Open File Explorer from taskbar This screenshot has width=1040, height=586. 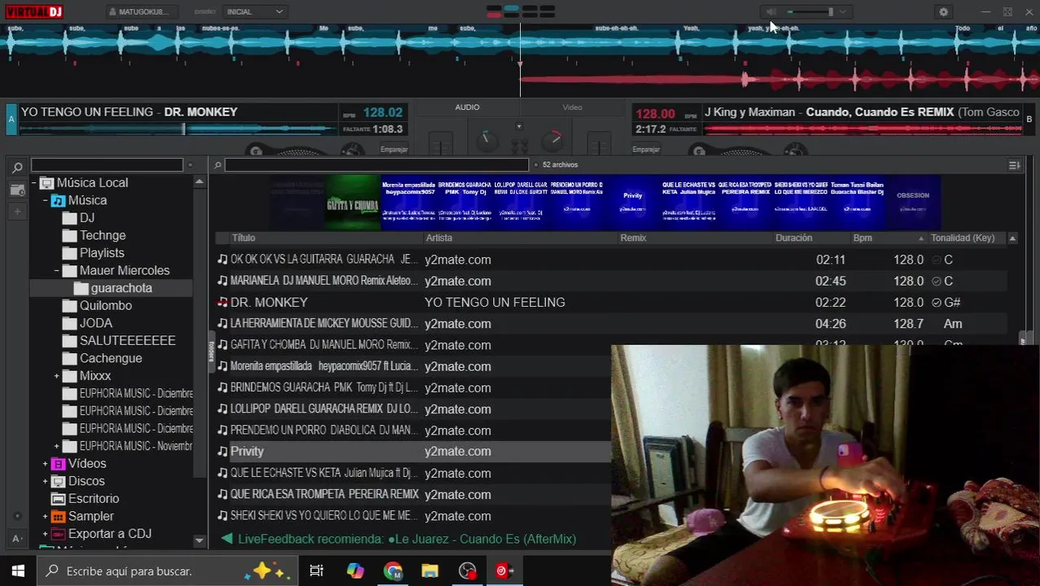coord(430,571)
